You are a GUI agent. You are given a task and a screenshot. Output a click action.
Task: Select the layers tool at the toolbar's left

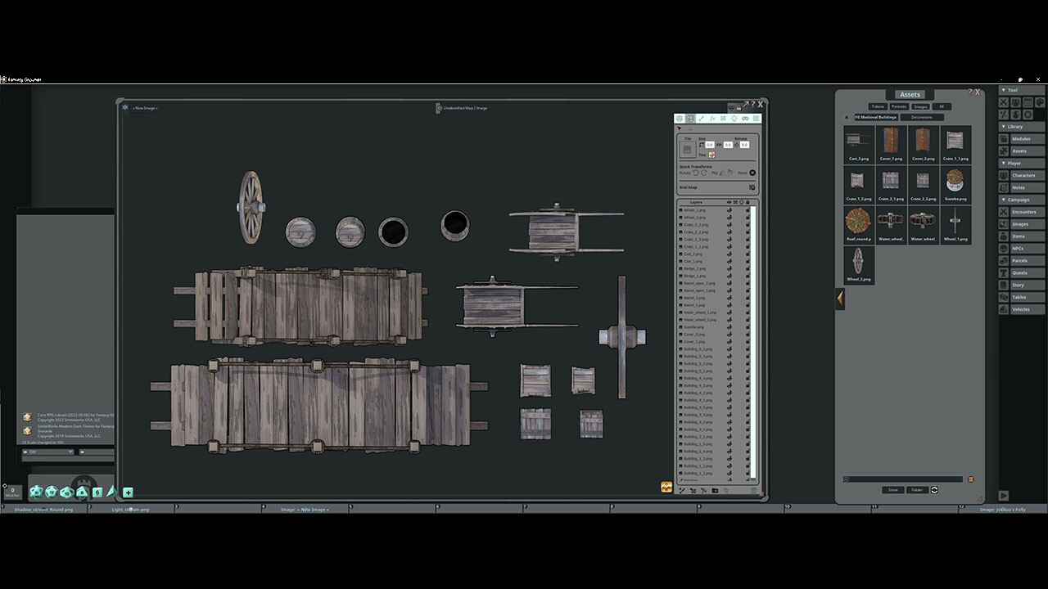[680, 119]
